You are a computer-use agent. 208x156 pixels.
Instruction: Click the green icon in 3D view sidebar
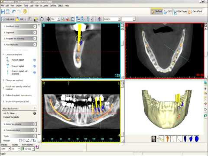[x=205, y=116]
